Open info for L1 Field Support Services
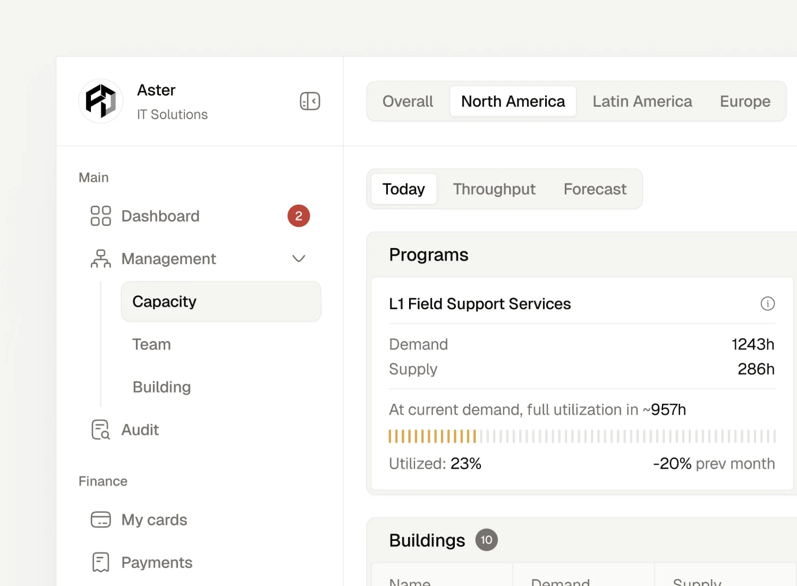797x586 pixels. pyautogui.click(x=768, y=304)
